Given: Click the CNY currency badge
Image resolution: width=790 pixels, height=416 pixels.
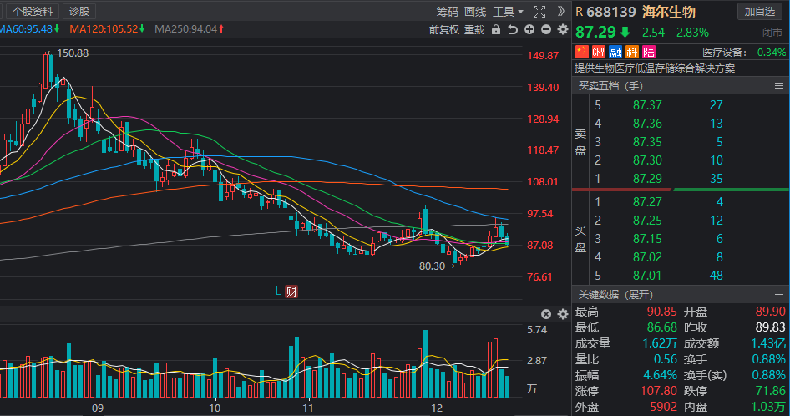Looking at the screenshot, I should pos(599,52).
